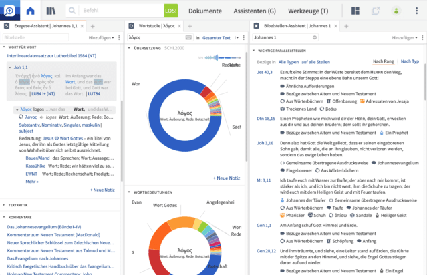This screenshot has width=427, height=275.
Task: Sort parallel passages Nach Rang
Action: 383,61
